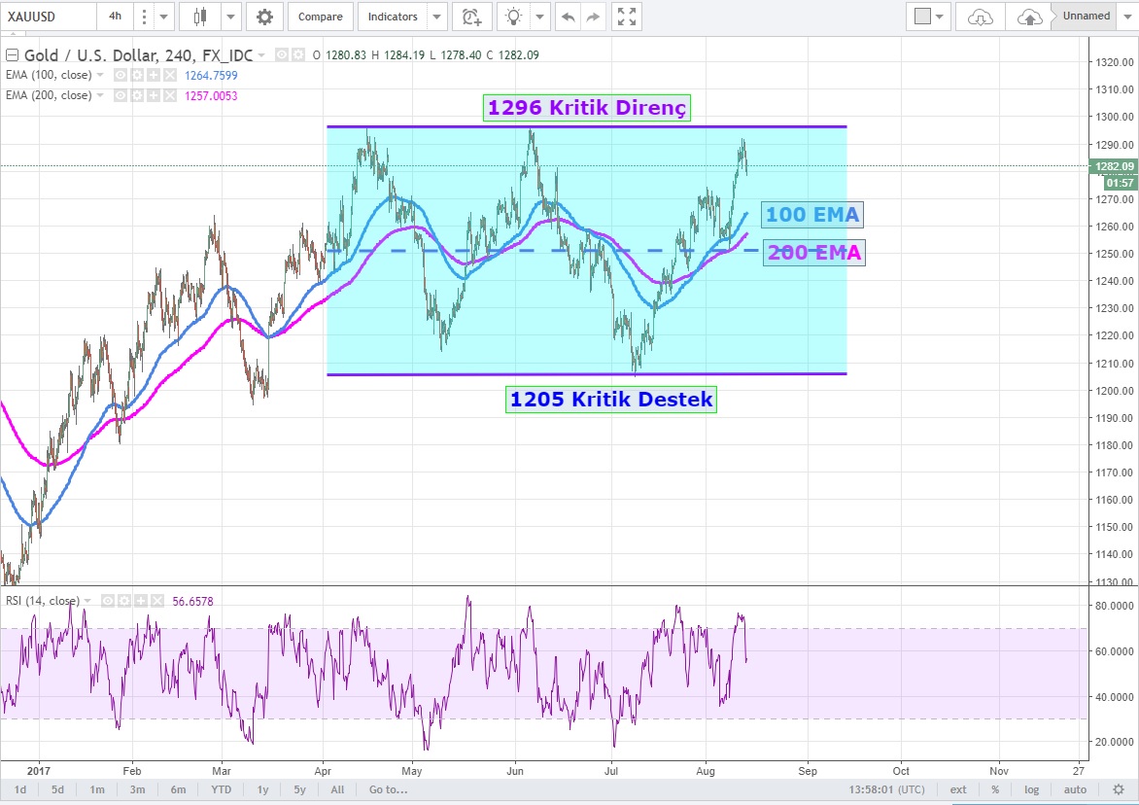Open the layout selector square dropdown
Viewport: 1139px width, 805px height.
pyautogui.click(x=928, y=17)
